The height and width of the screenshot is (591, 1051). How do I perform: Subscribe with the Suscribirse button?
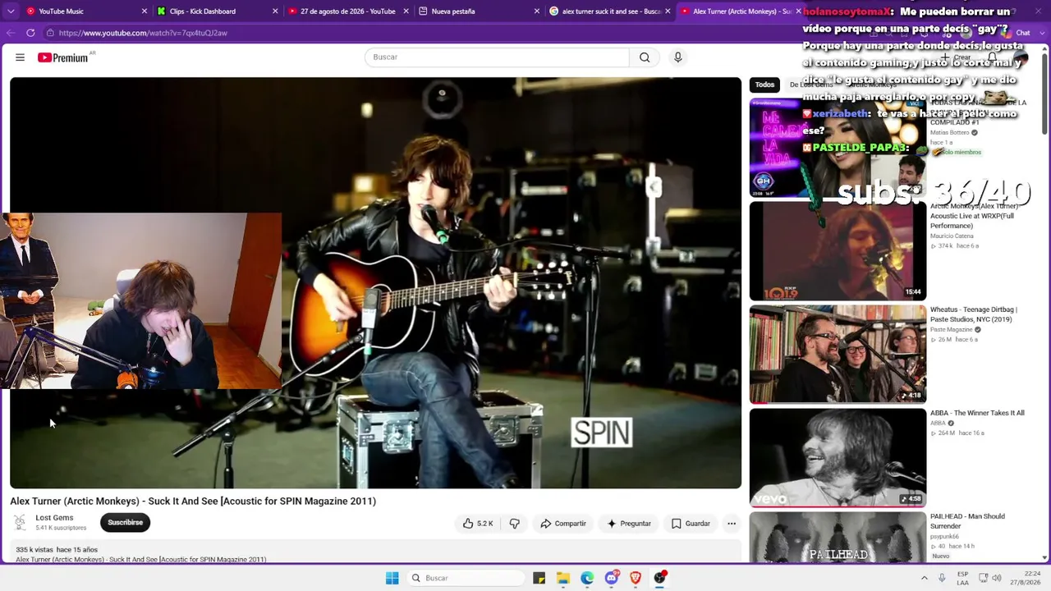[126, 523]
